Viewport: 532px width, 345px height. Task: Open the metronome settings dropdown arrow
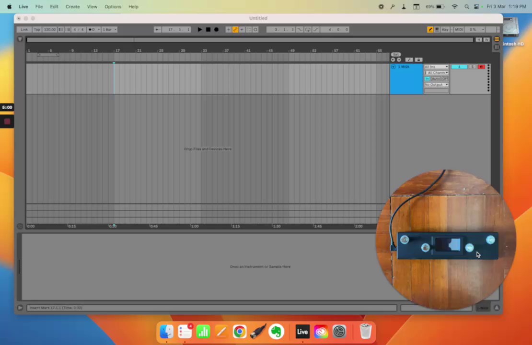(99, 30)
